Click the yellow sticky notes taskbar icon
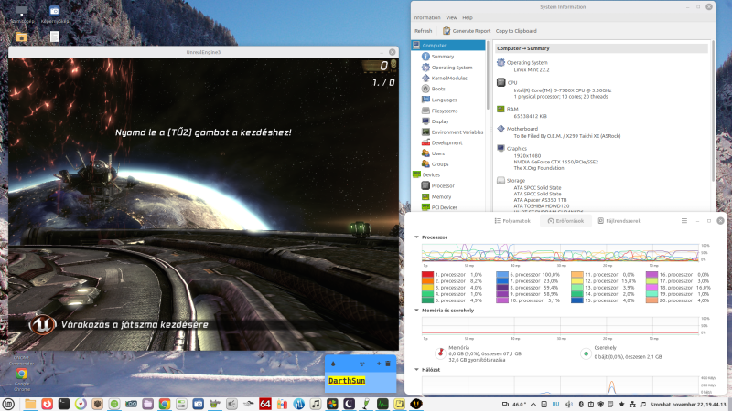 tap(400, 404)
